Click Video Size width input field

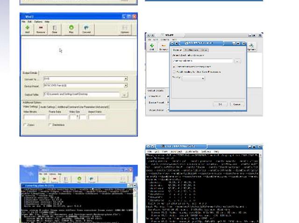coord(73,117)
